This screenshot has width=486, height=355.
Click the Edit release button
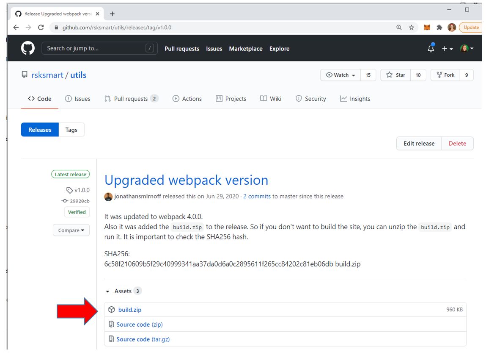pyautogui.click(x=419, y=144)
